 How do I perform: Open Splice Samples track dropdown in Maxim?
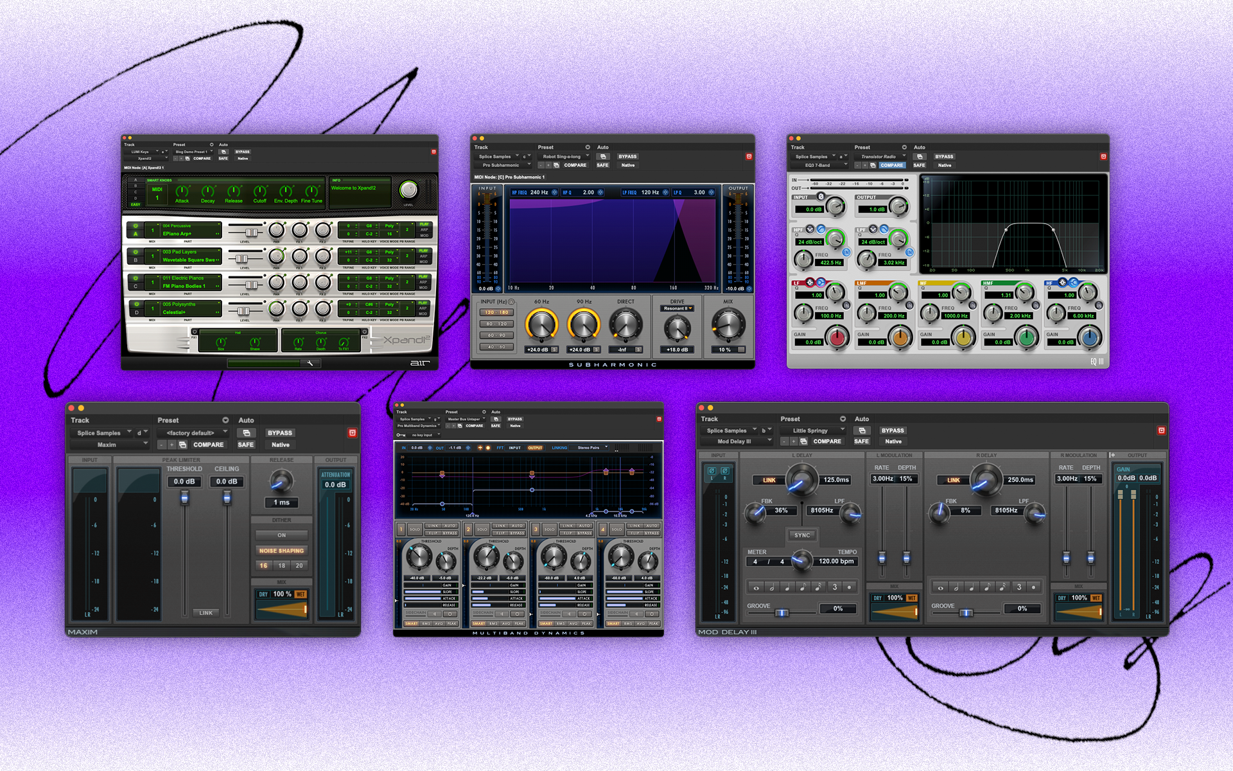pos(103,433)
